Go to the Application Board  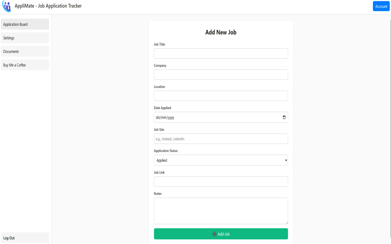coord(24,24)
